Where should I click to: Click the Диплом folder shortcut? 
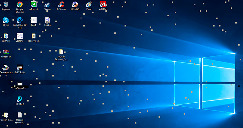coord(6,36)
